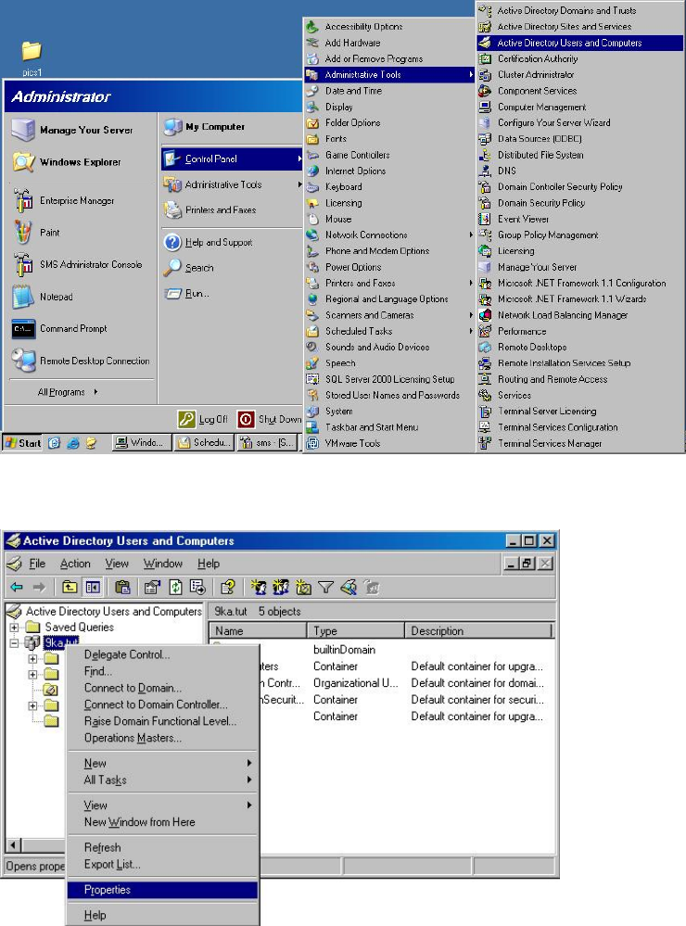Open the Window menu in ADUC
Image resolution: width=686 pixels, height=926 pixels.
(163, 564)
